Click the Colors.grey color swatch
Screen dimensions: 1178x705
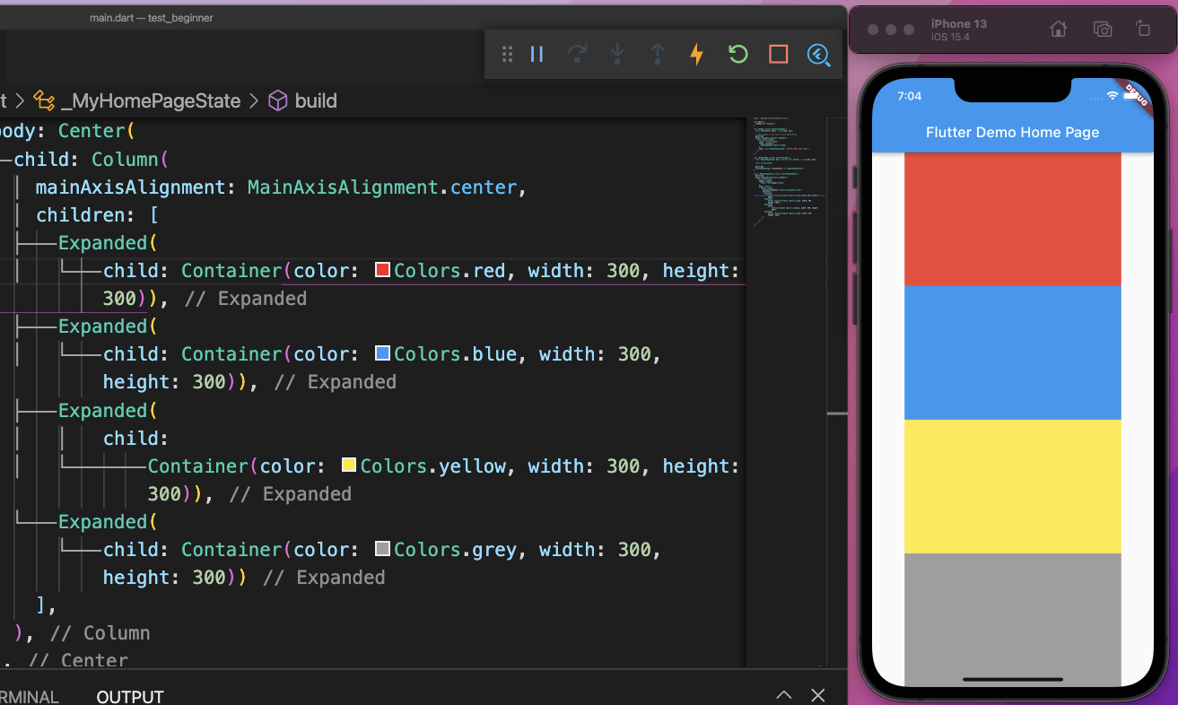click(x=382, y=549)
